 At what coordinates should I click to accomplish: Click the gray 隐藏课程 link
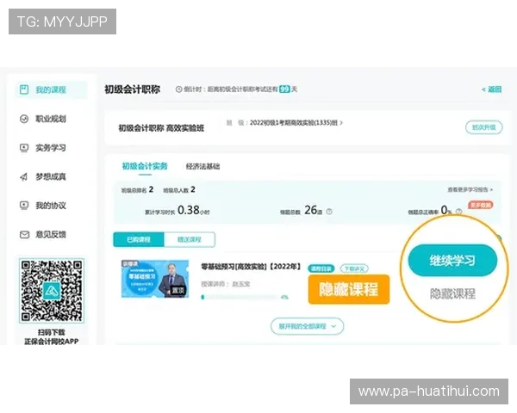tap(452, 293)
